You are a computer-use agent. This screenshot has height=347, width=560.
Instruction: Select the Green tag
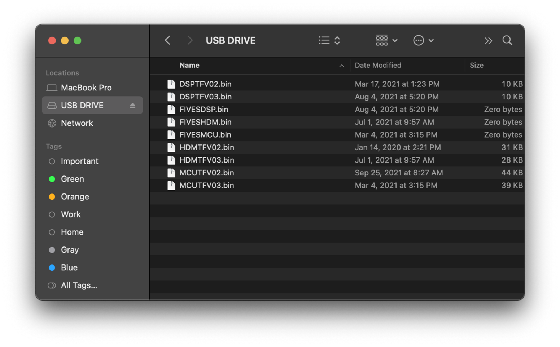tap(92, 179)
